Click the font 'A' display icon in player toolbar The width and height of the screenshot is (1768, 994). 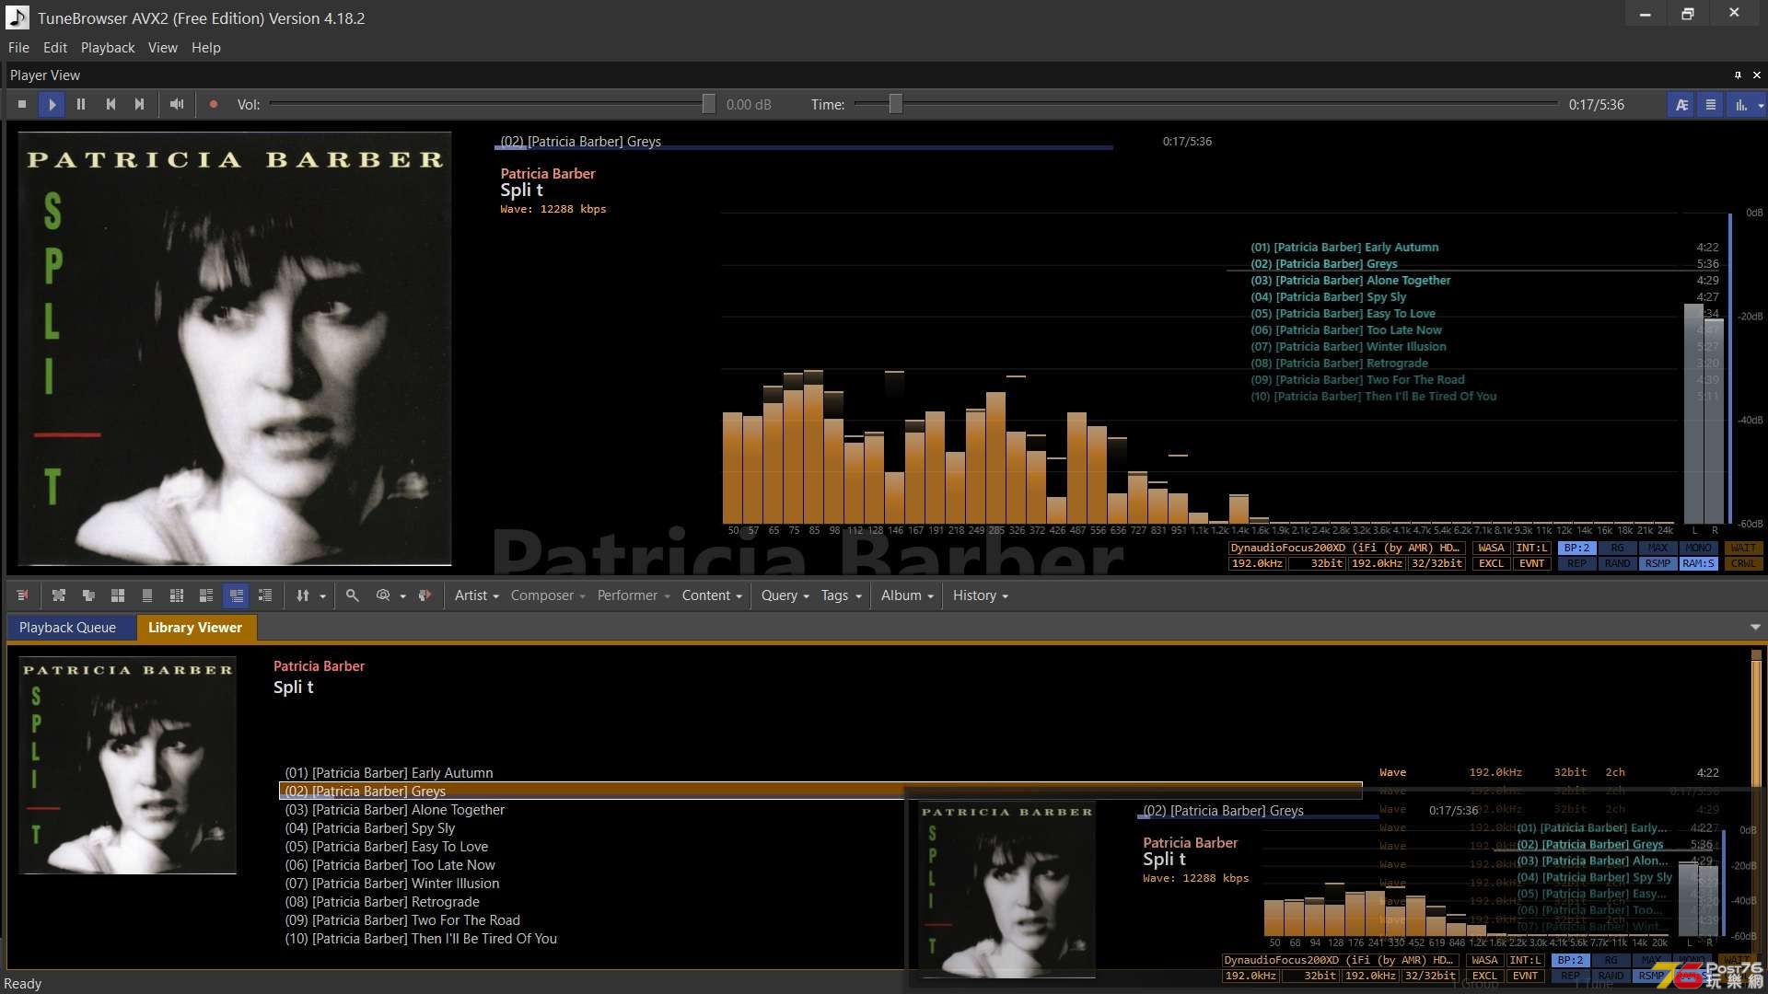coord(1681,105)
